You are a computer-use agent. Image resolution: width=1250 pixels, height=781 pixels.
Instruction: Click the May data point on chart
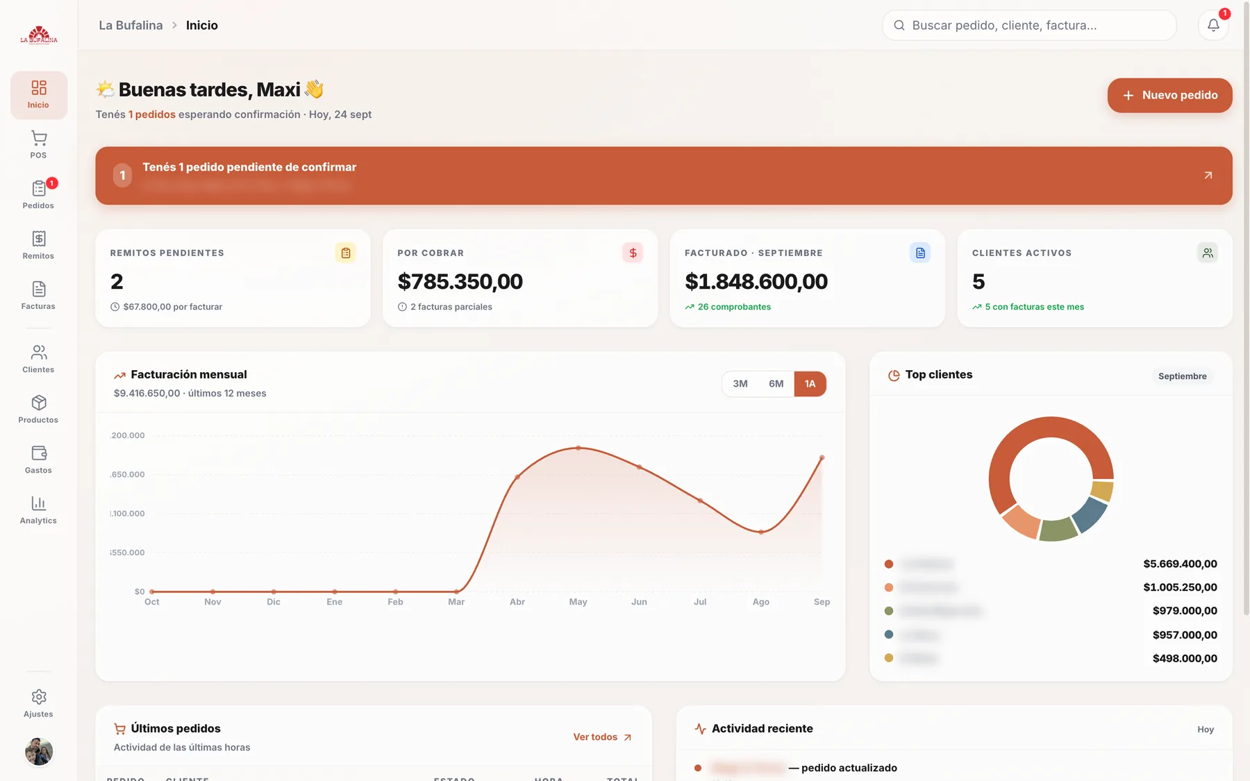click(x=578, y=448)
